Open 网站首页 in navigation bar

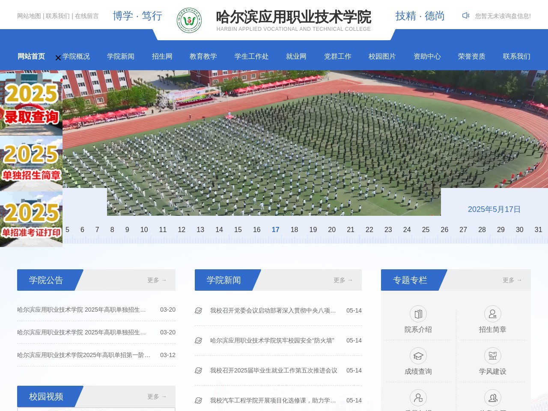click(x=31, y=57)
